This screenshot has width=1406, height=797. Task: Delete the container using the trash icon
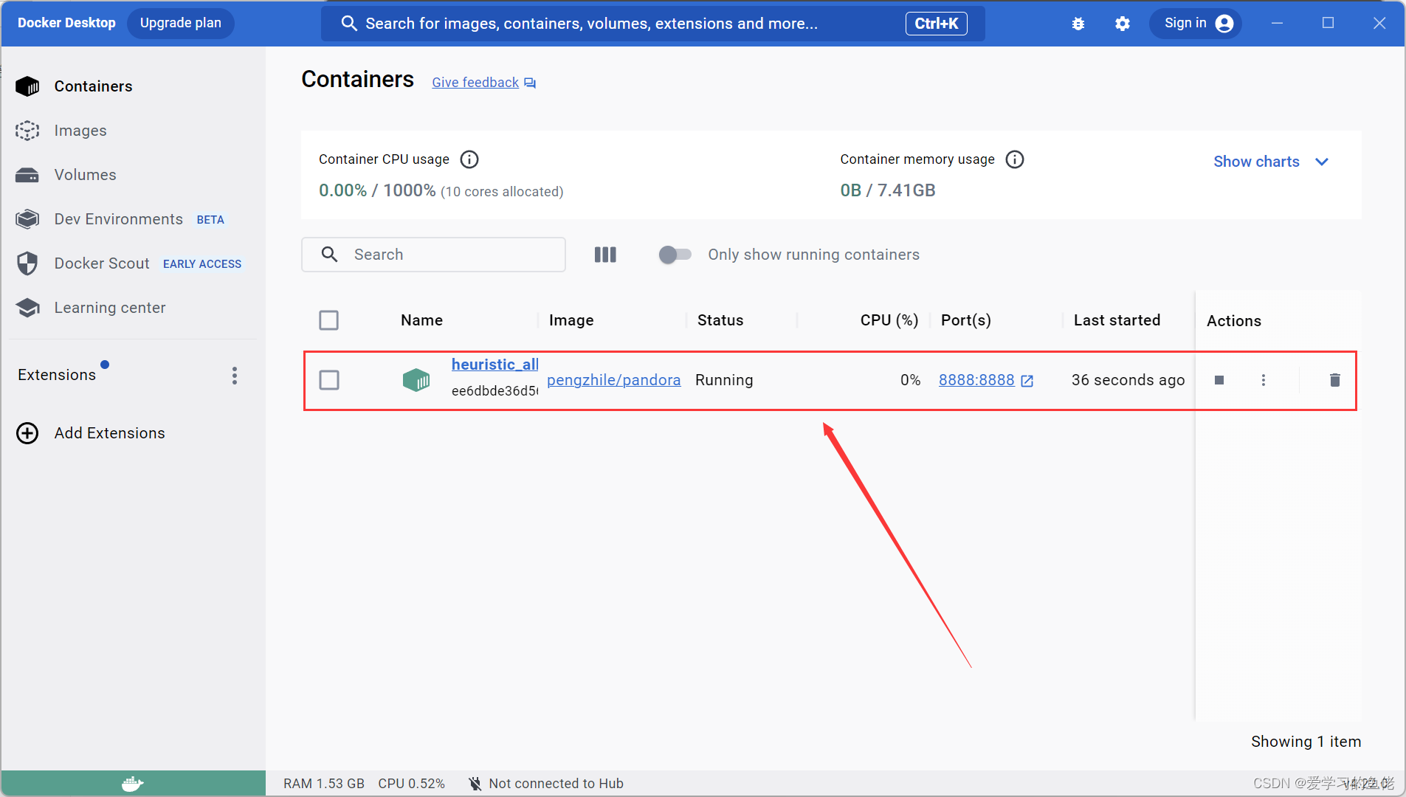click(1334, 380)
